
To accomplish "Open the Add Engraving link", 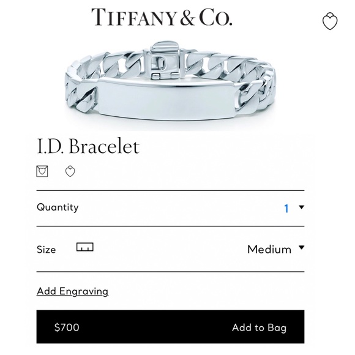I will point(72,291).
